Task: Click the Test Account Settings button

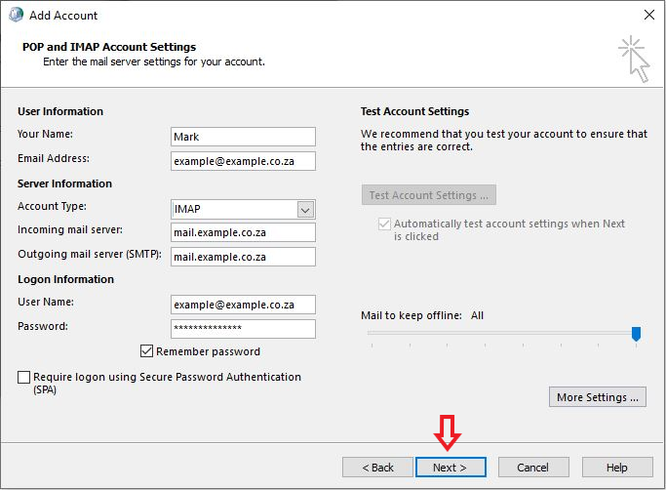Action: coord(429,195)
